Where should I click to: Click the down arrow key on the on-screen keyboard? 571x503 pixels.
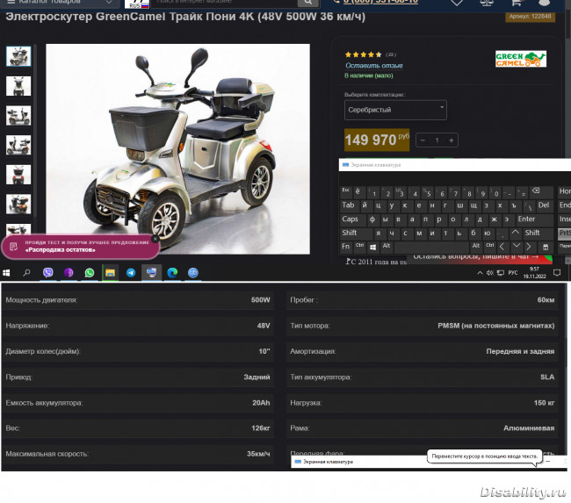click(x=516, y=247)
